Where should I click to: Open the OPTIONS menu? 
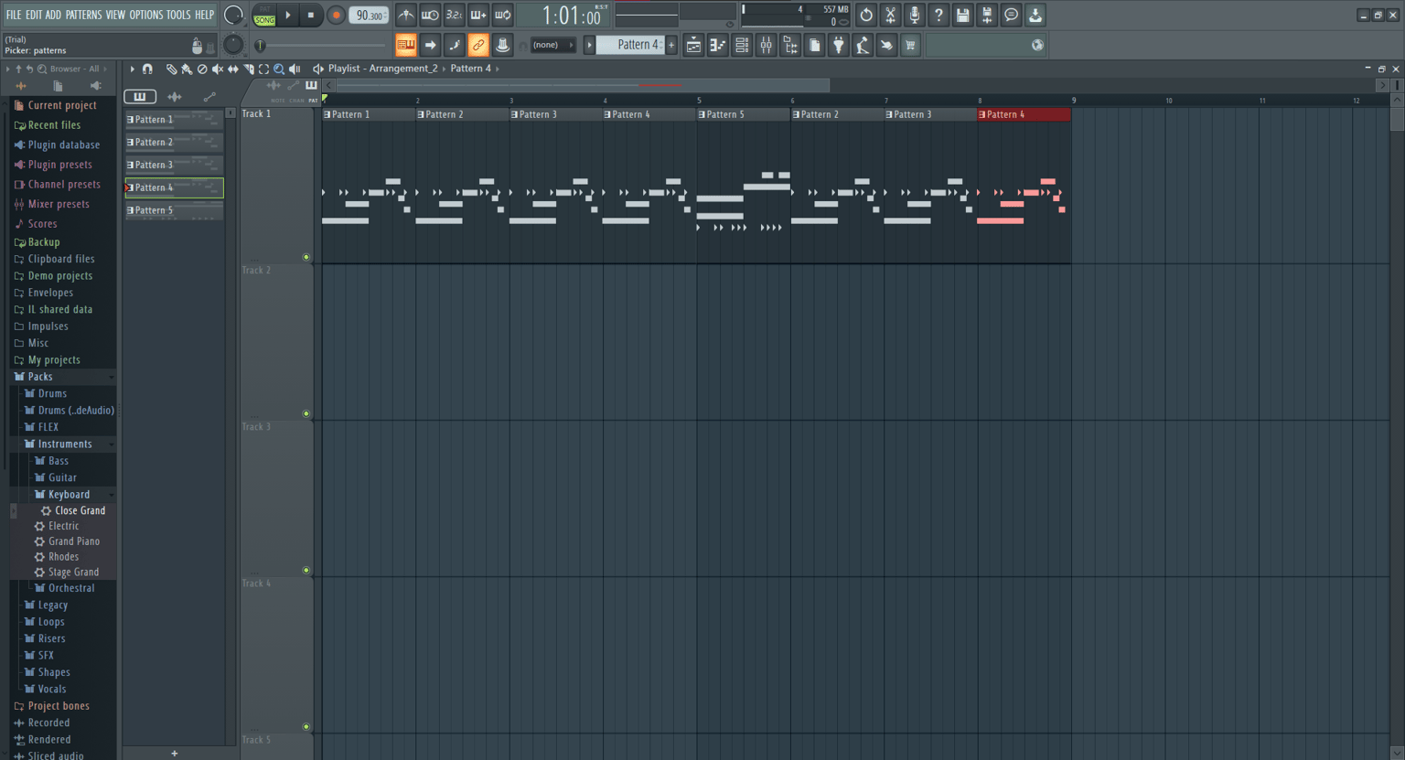145,15
